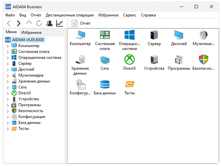Select Безопасность in the tree
Screen dimensions: 221x166
click(31, 111)
